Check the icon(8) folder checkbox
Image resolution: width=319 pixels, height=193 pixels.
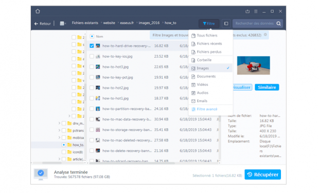pyautogui.click(x=64, y=152)
